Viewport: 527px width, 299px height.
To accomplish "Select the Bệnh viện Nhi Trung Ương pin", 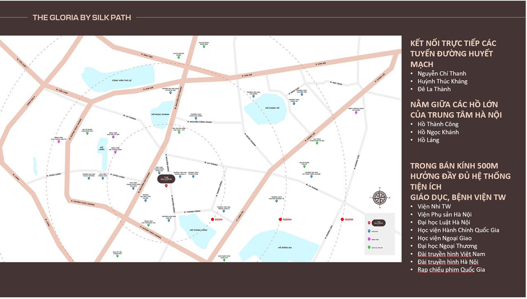I will tap(115, 152).
